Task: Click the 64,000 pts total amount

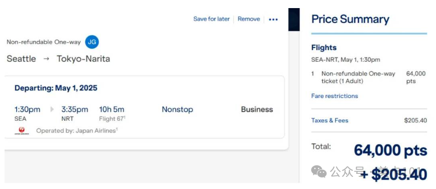Action: click(x=390, y=151)
